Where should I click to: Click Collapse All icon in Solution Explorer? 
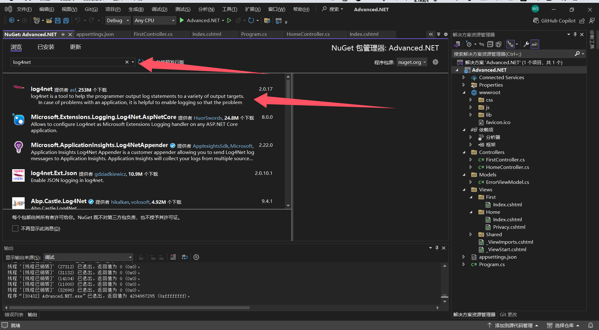click(x=490, y=44)
